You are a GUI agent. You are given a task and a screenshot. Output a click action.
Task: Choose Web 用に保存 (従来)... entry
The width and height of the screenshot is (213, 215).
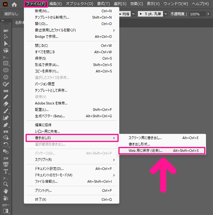tap(162, 151)
